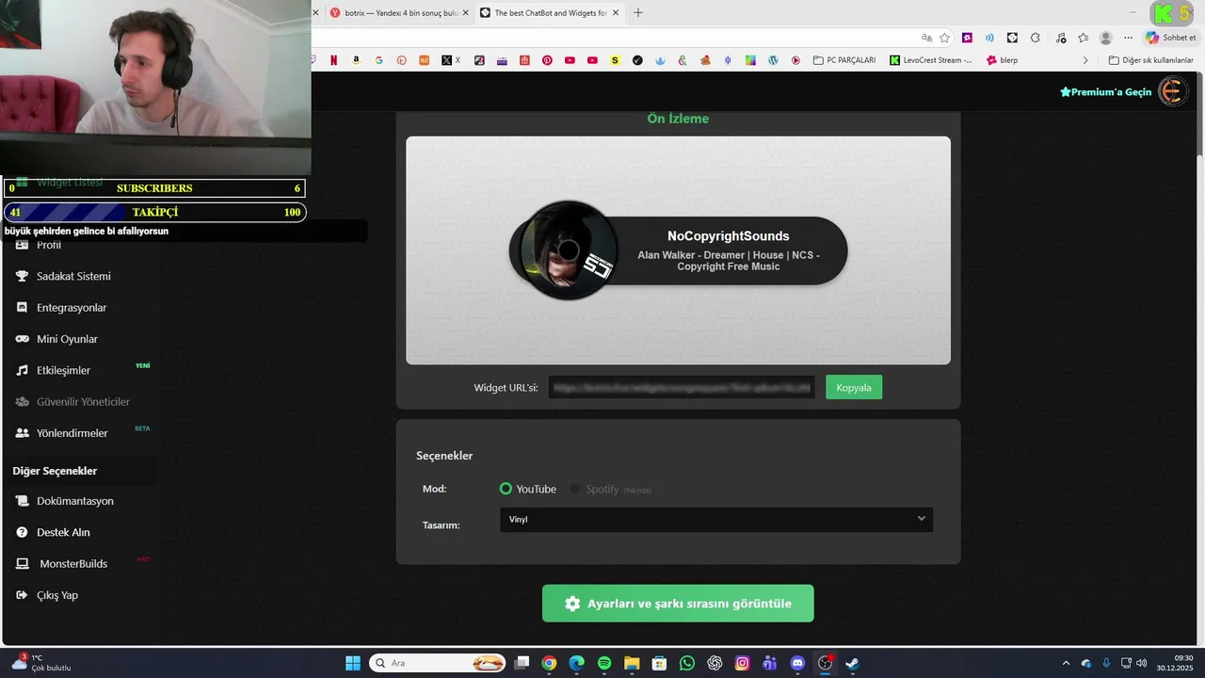Click the Destek Alın question mark icon
The width and height of the screenshot is (1205, 678).
(x=23, y=532)
